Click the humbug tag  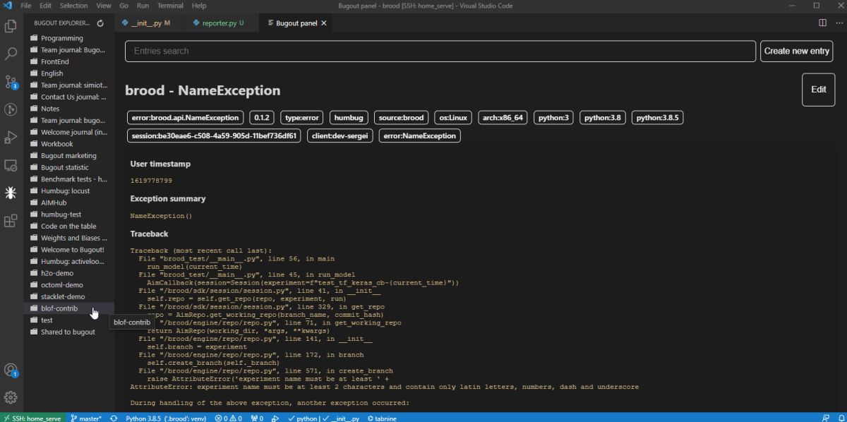[348, 118]
